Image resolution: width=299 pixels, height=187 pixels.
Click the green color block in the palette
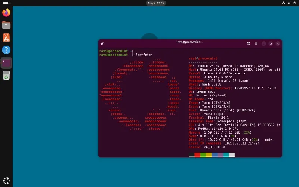203,155
